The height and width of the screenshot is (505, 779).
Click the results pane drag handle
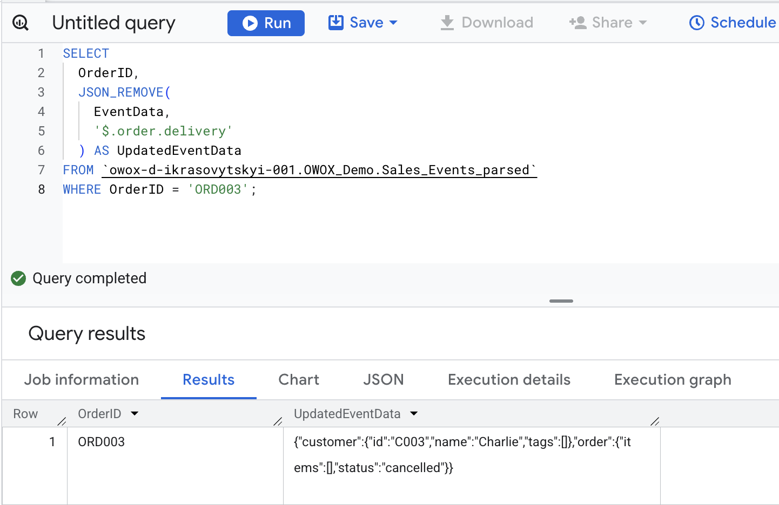(561, 301)
